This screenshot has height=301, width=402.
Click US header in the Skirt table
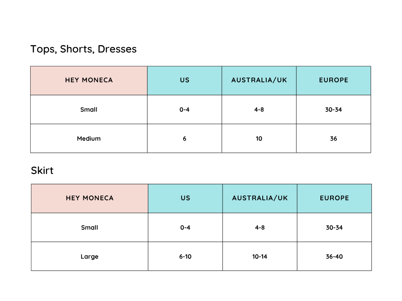185,198
